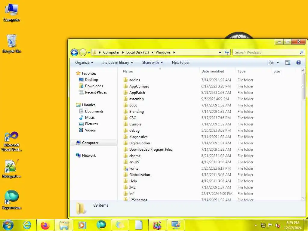Screen dimensions: 308x231
Task: Select the Downloaded Program Files folder
Action: click(x=151, y=149)
